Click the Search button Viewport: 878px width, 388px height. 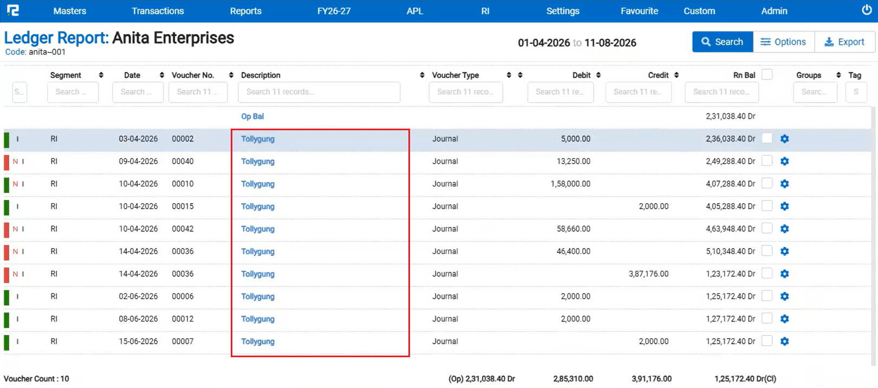pyautogui.click(x=723, y=42)
